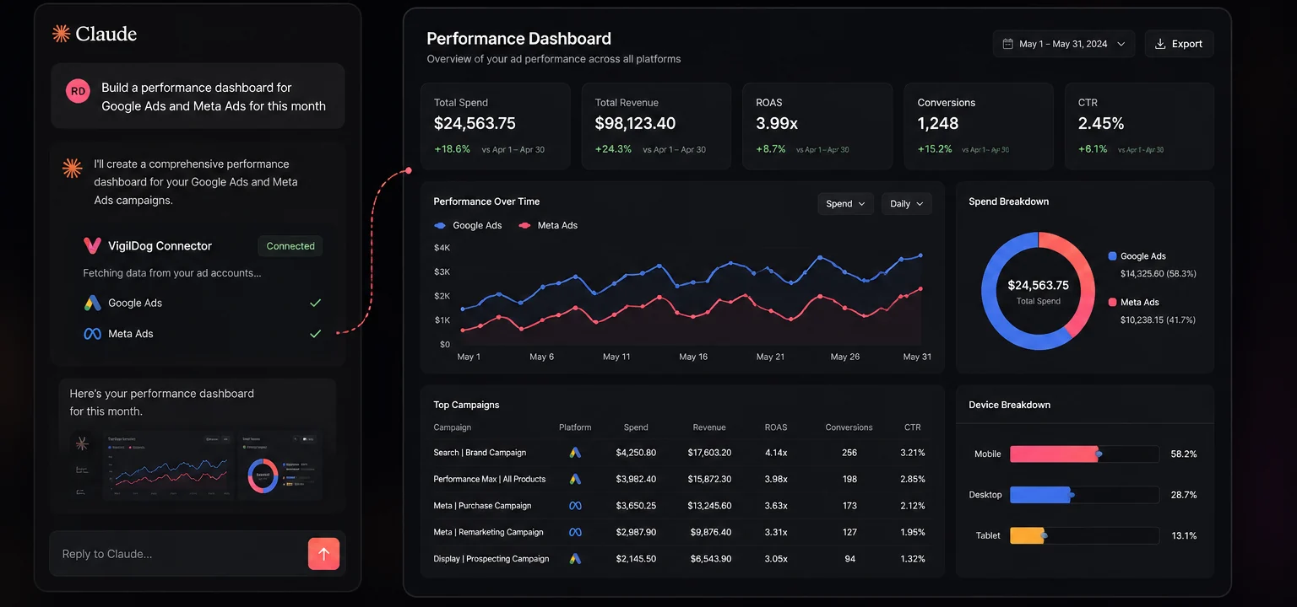1297x607 pixels.
Task: Toggle Meta Ads series in chart legend
Action: (548, 225)
